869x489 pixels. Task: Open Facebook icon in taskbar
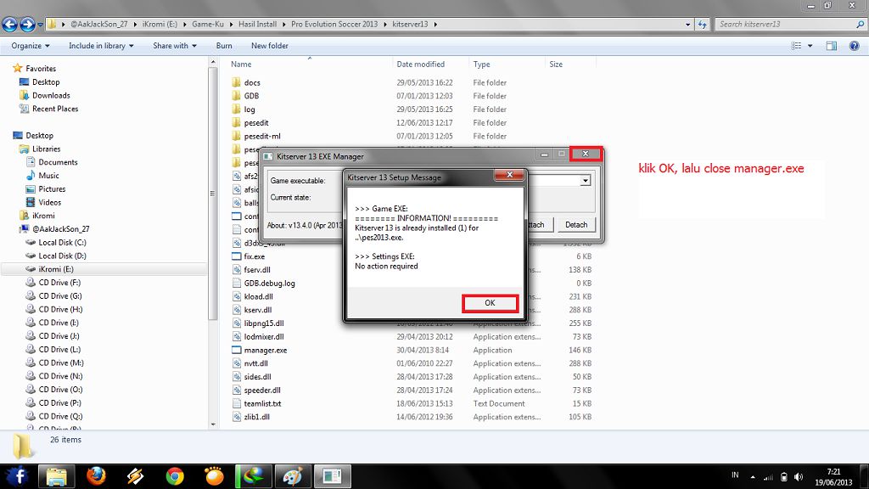click(x=18, y=475)
